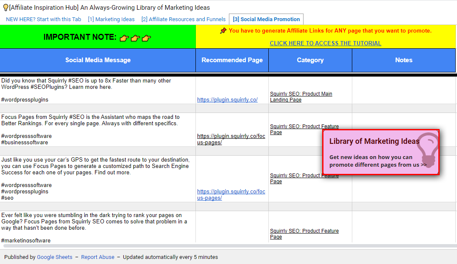Click the lone '#seo' hashtag line
This screenshot has width=457, height=264.
7,198
